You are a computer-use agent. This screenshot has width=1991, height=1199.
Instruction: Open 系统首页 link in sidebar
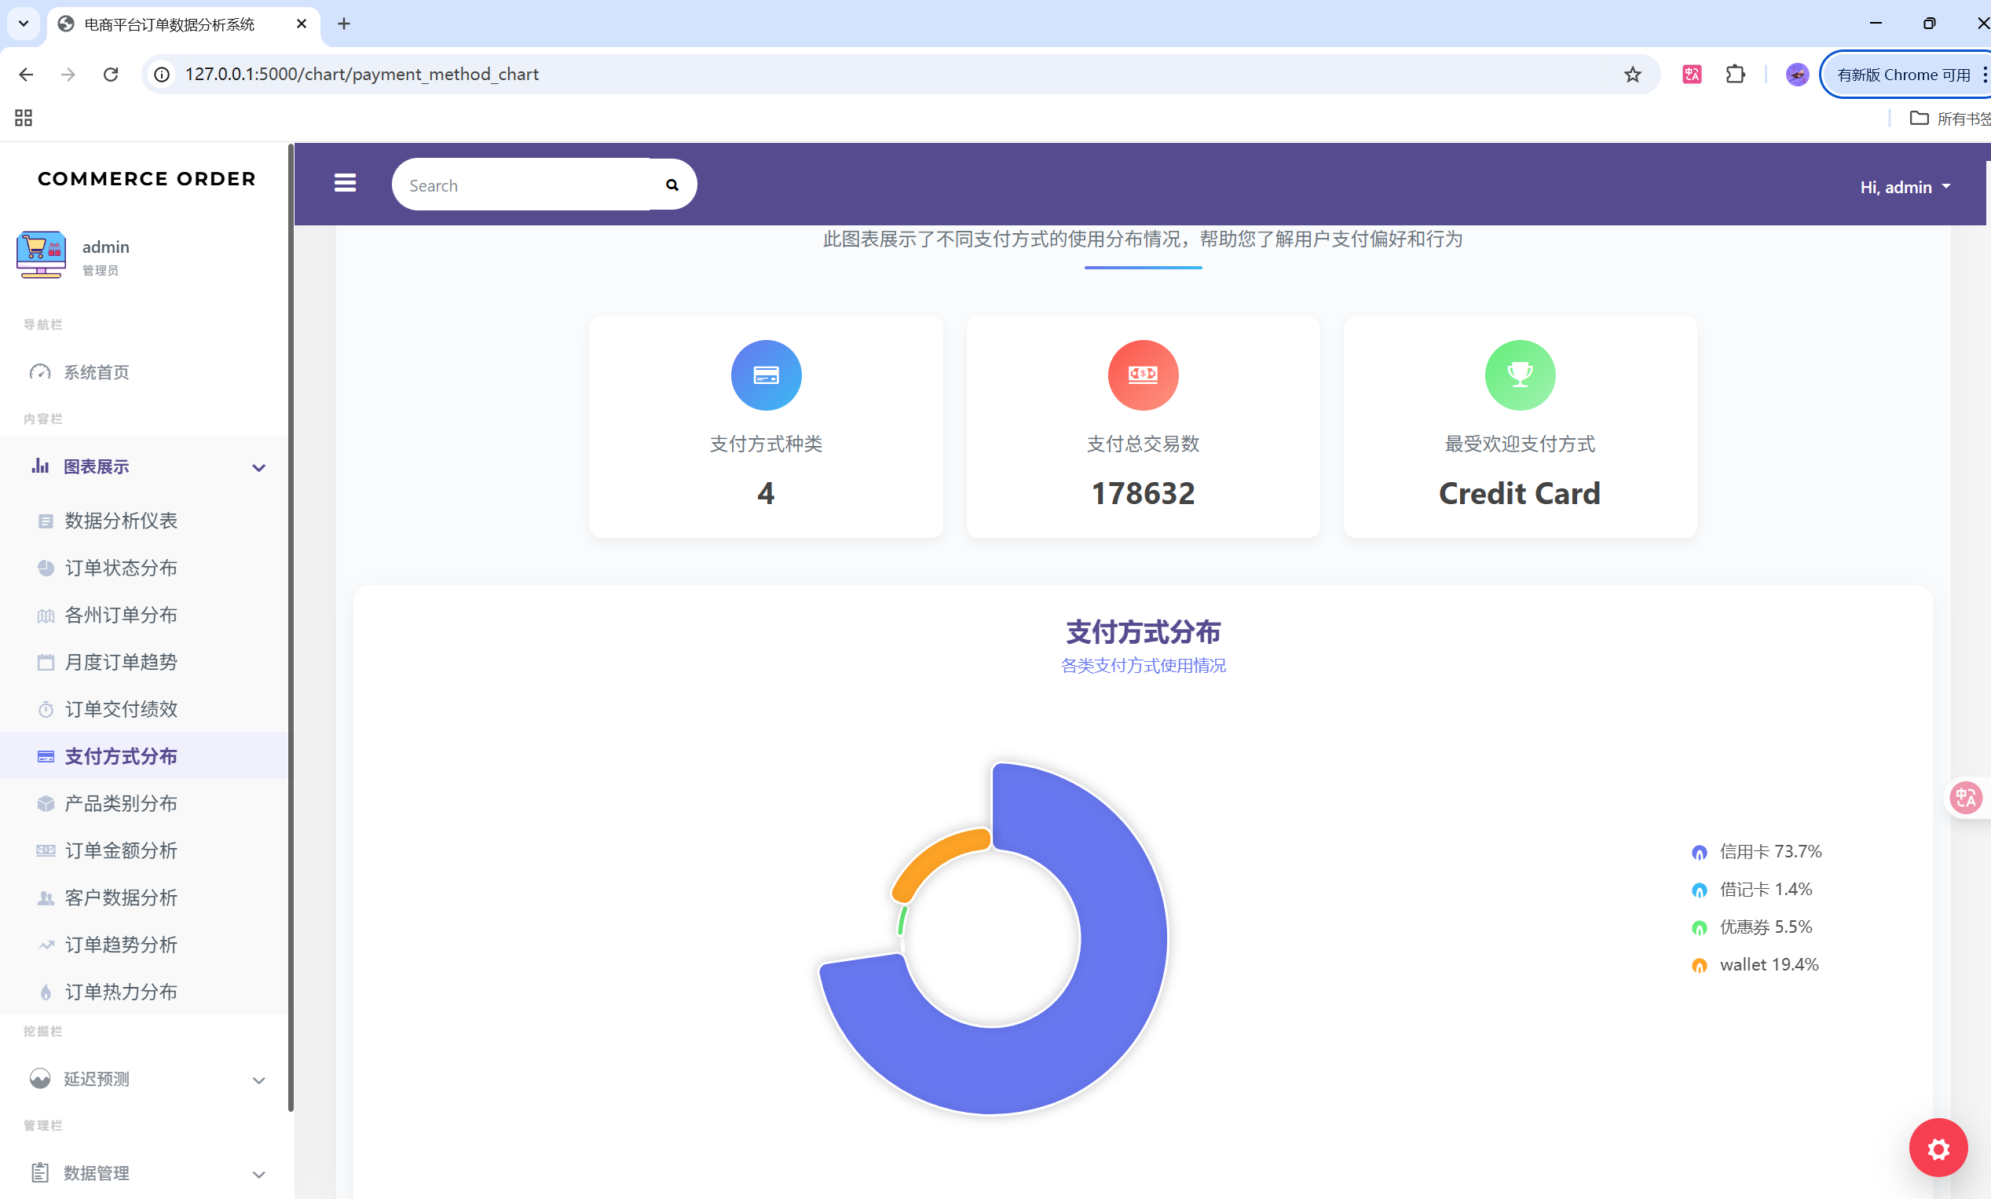pyautogui.click(x=96, y=372)
